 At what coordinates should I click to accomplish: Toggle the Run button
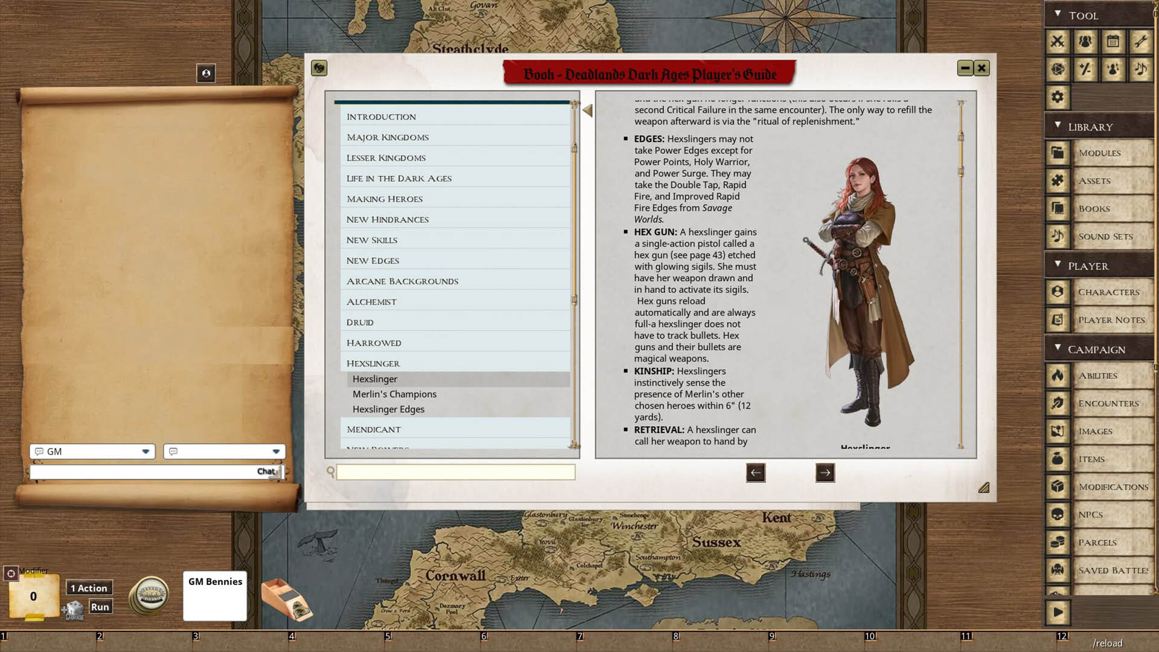point(100,607)
